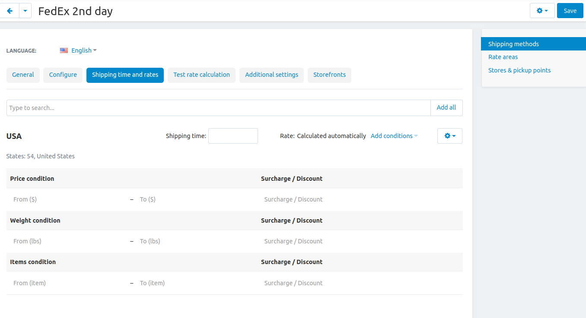Click the FedEx 2nd day title
The height and width of the screenshot is (318, 586).
click(76, 11)
